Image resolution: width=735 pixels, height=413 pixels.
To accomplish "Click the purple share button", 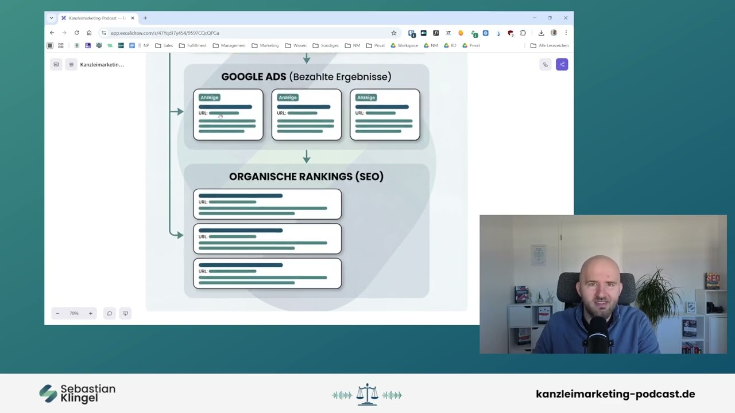I will (562, 64).
